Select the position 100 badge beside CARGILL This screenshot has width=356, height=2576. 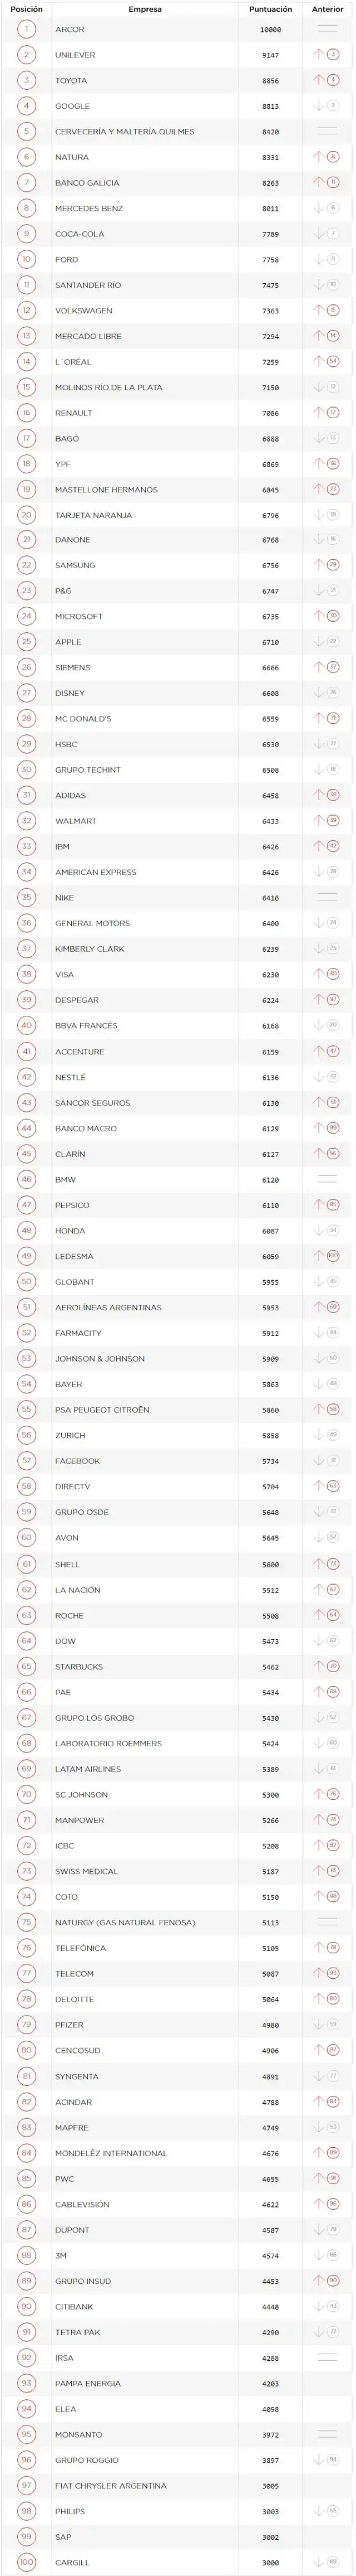pyautogui.click(x=27, y=2562)
